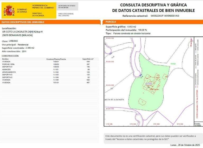Image resolution: width=203 pixels, height=148 pixels.
Task: Click the Gobierno de España logo text
Action: 22,11
